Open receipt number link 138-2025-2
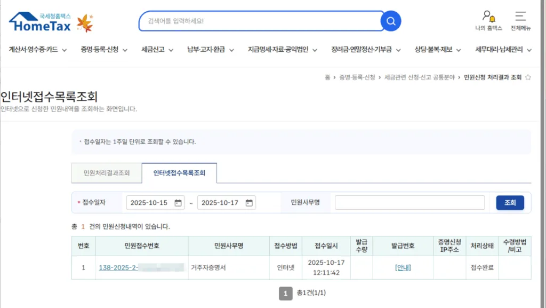The width and height of the screenshot is (546, 308). point(118,268)
